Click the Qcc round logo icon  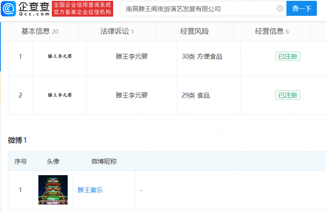8,9
